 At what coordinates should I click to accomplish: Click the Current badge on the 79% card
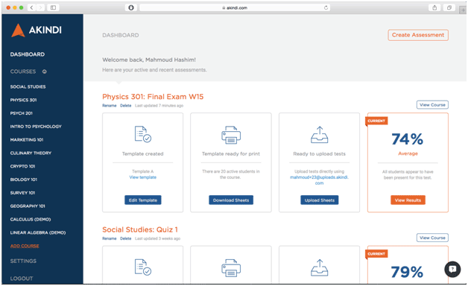pos(376,254)
